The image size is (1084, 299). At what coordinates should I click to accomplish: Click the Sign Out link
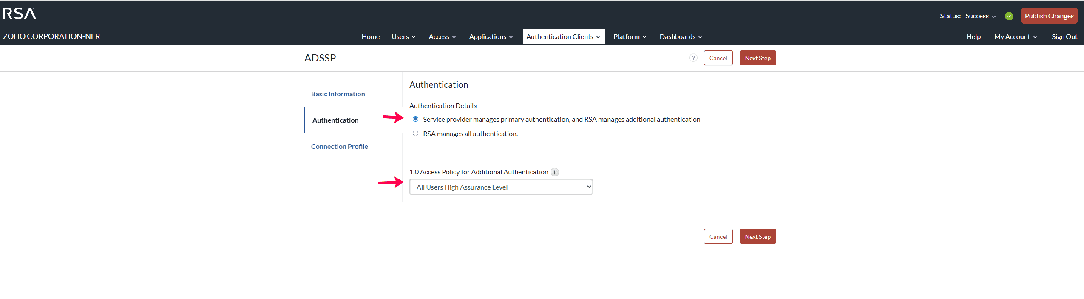click(1064, 37)
